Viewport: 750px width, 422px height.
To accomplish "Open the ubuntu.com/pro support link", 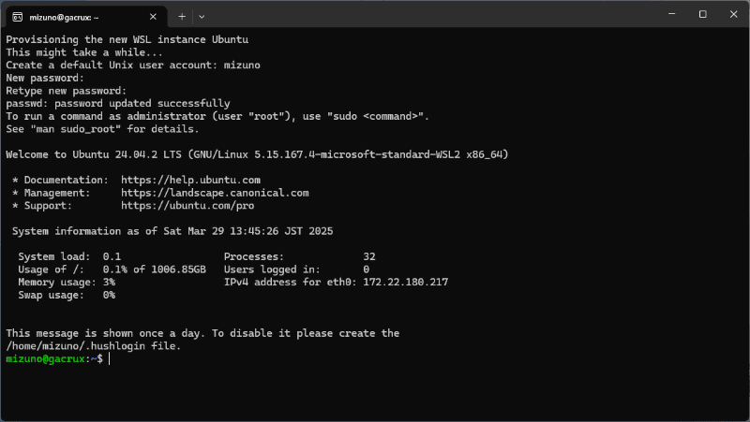I will tap(175, 205).
